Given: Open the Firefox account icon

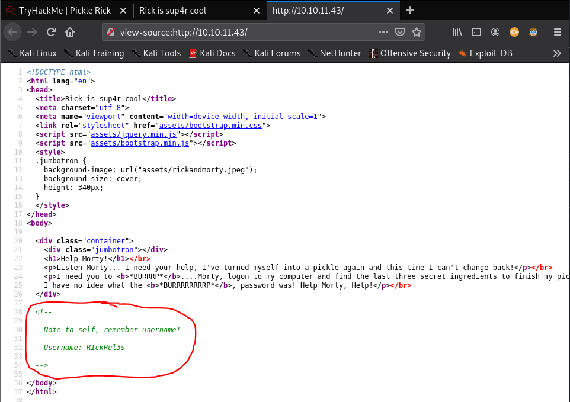Looking at the screenshot, I should click(495, 33).
